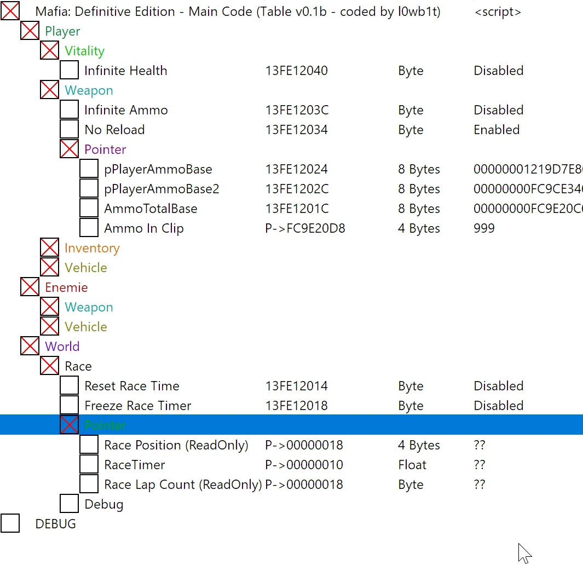Tick the Race Lap Count (ReadOnly) checkbox
This screenshot has height=565, width=583.
89,485
